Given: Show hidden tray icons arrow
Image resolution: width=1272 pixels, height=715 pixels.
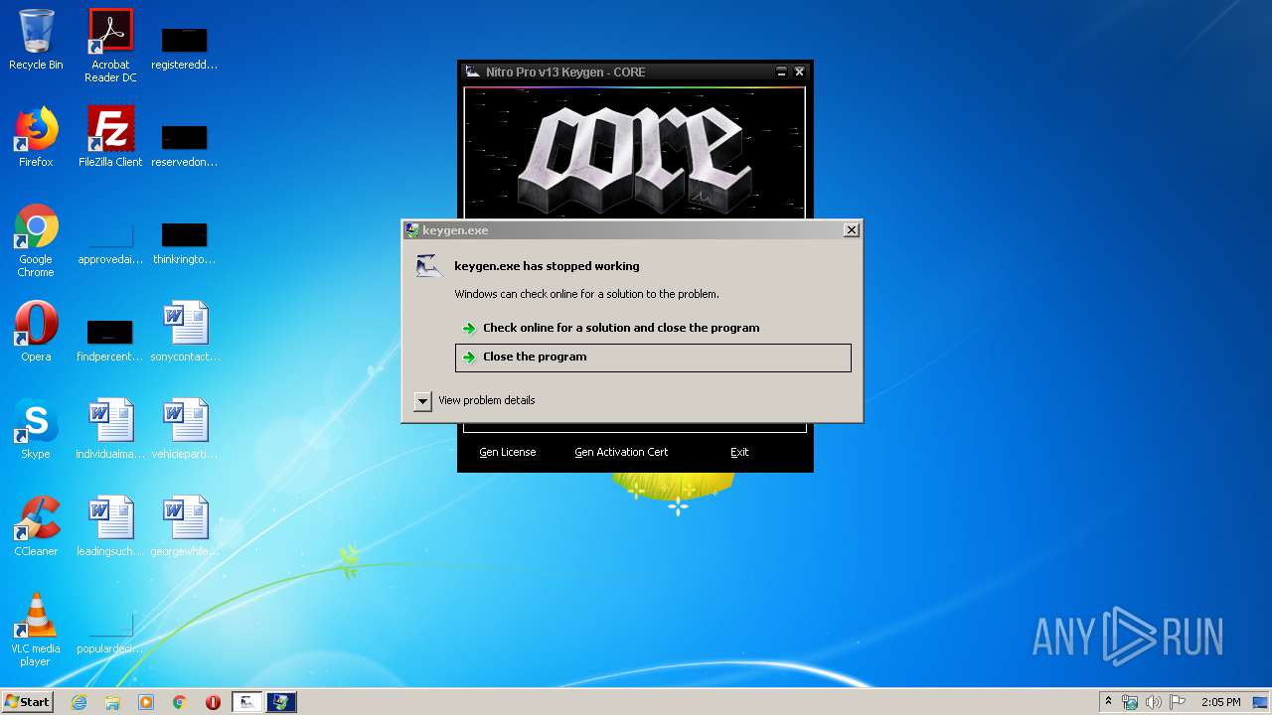Looking at the screenshot, I should point(1108,702).
